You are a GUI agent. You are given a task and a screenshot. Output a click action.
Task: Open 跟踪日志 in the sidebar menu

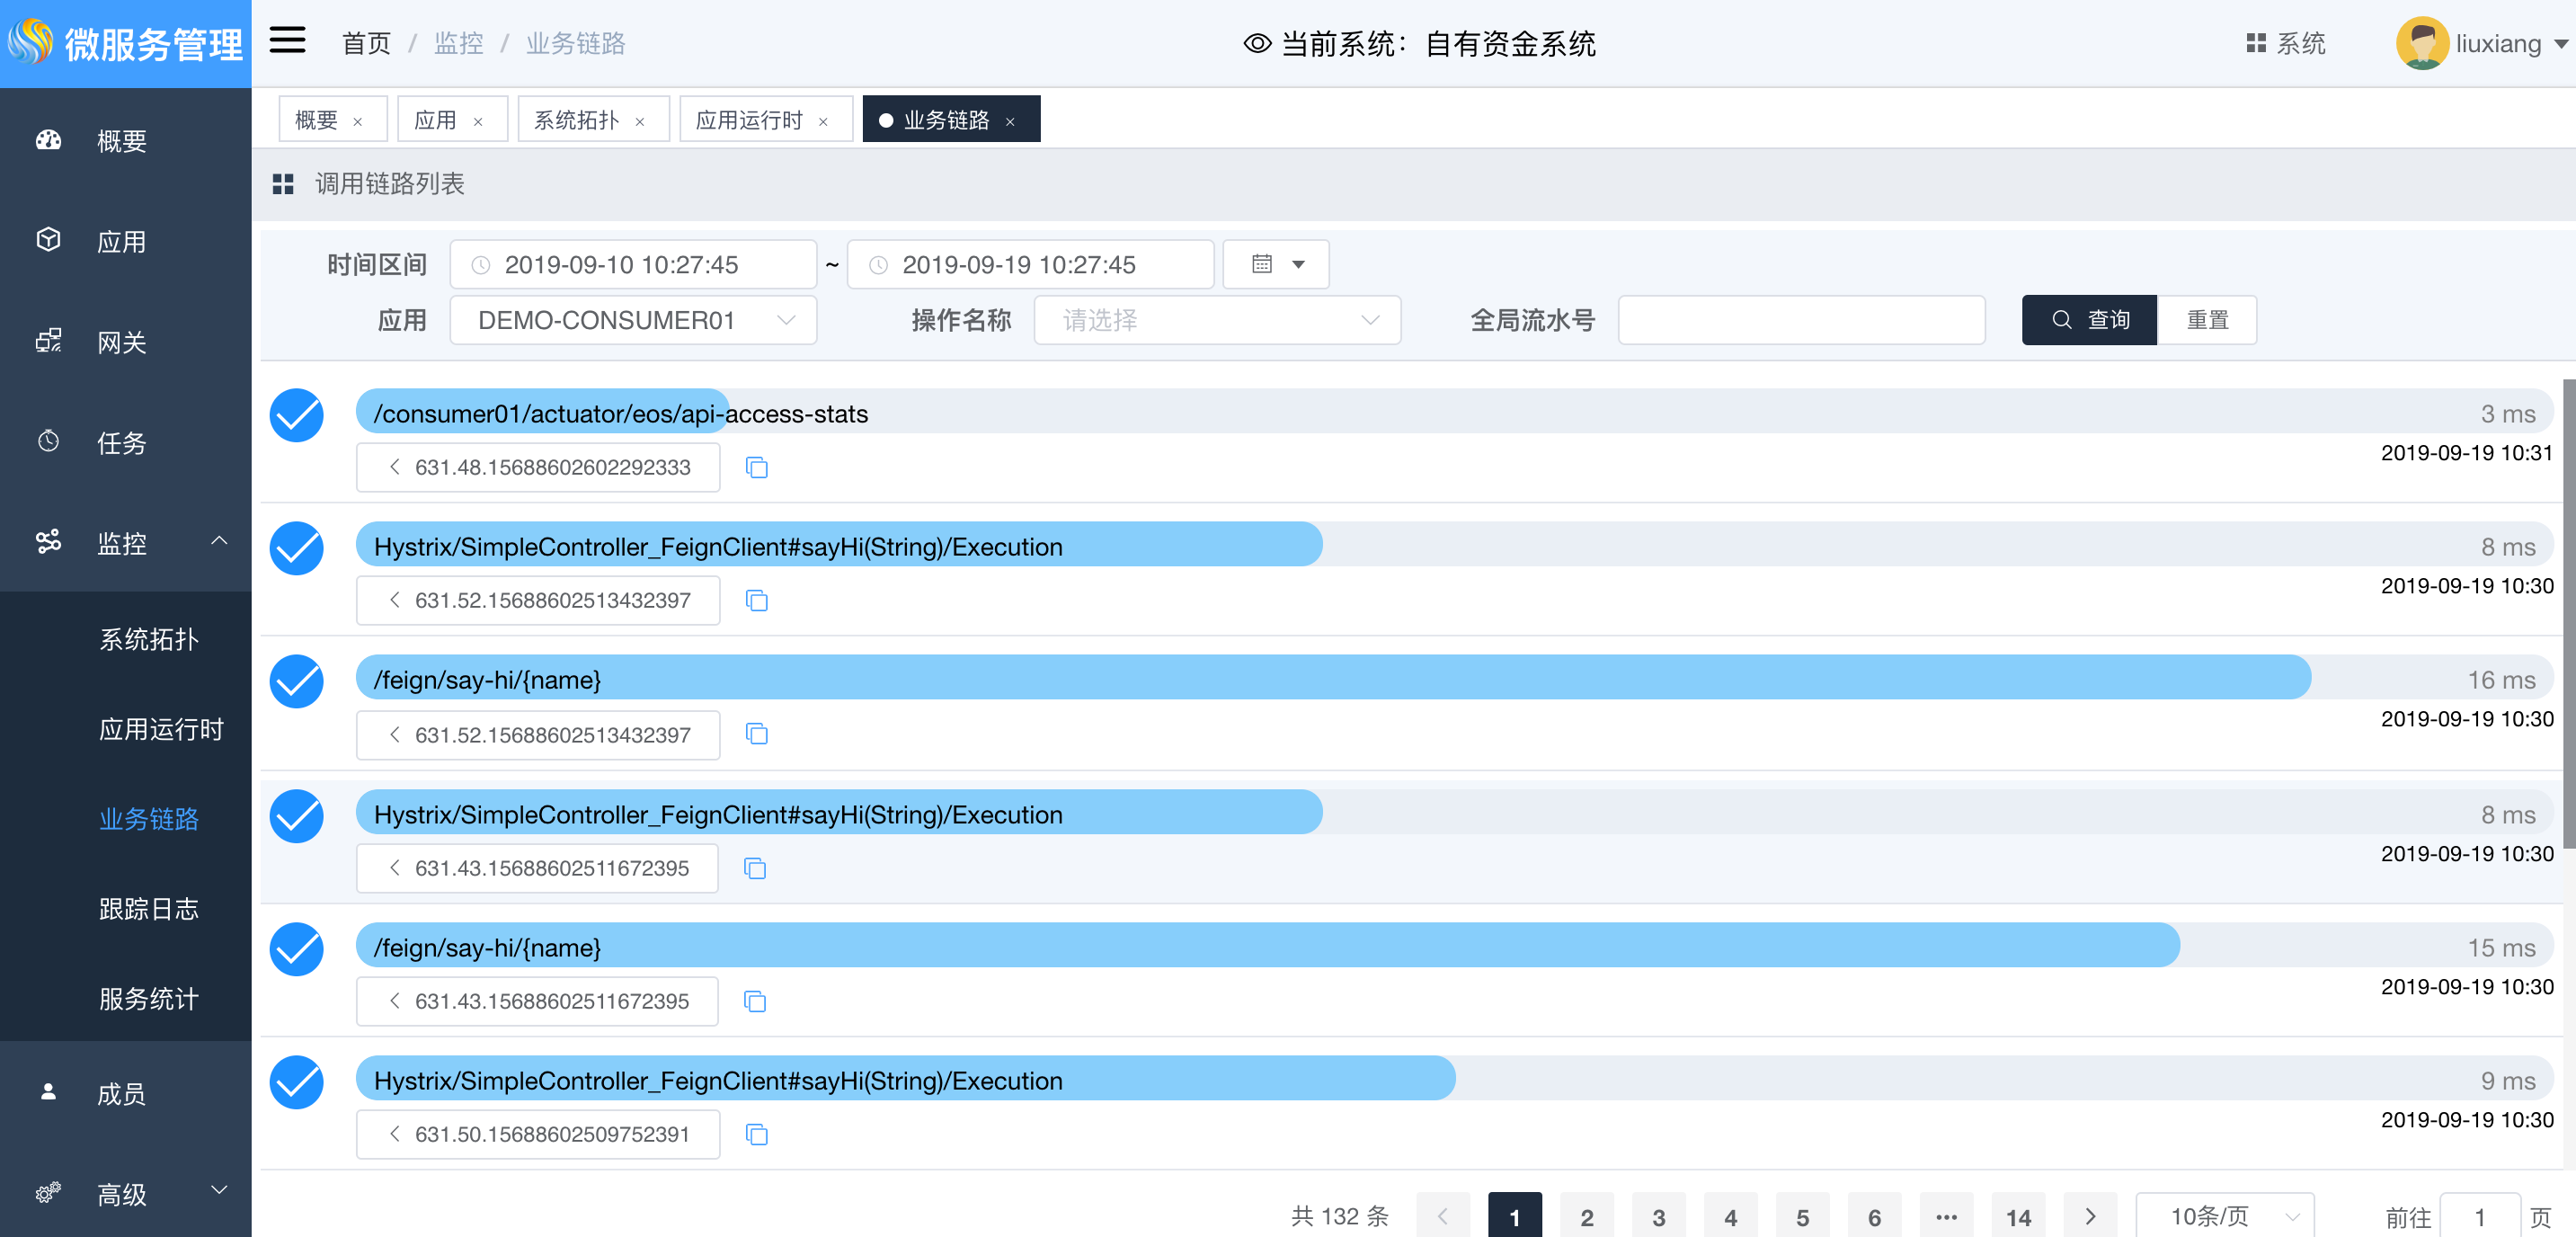coord(149,908)
